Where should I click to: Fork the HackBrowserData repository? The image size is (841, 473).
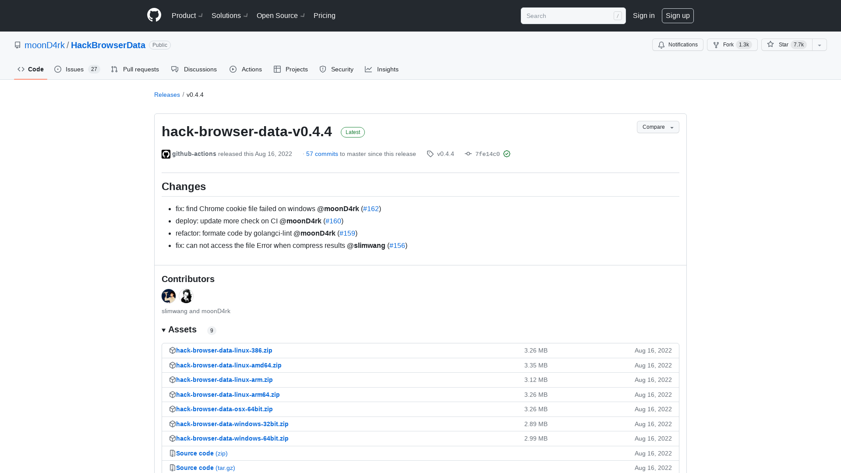point(732,45)
